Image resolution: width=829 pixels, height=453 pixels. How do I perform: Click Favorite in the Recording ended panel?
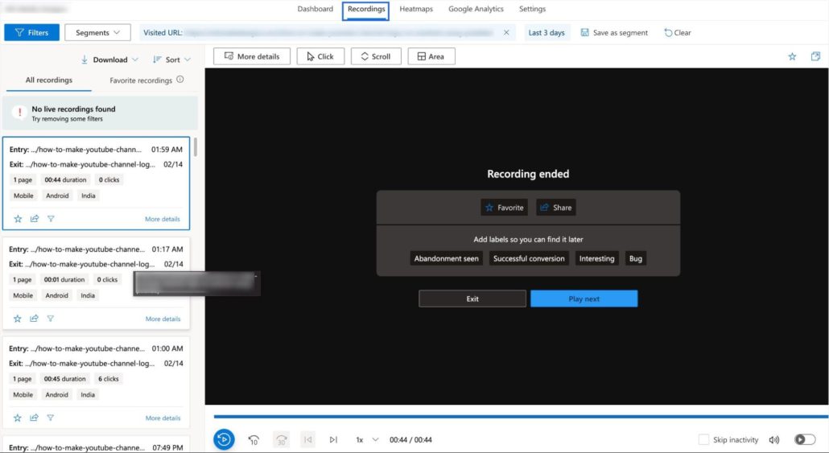click(x=505, y=208)
